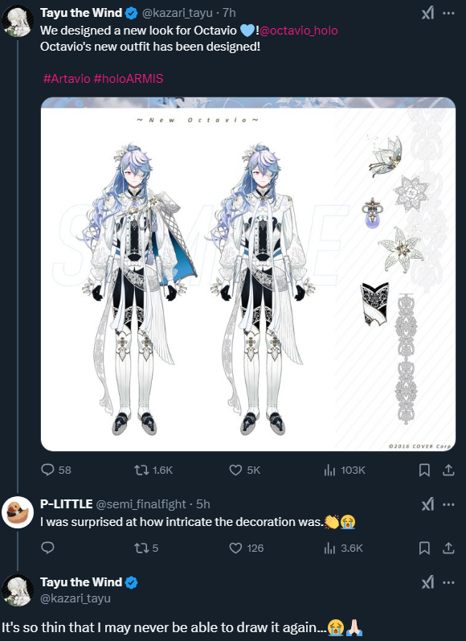466x641 pixels.
Task: Click Grok icon on the top post
Action: [427, 14]
